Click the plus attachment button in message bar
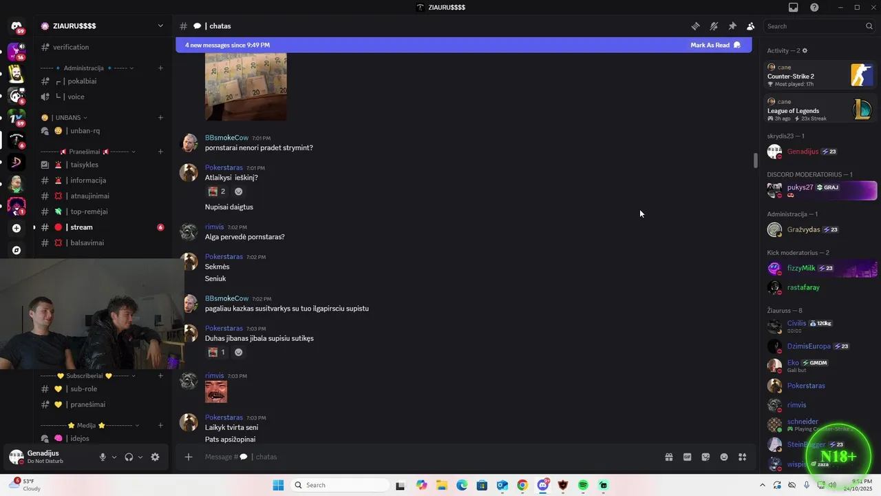881x496 pixels. [188, 457]
